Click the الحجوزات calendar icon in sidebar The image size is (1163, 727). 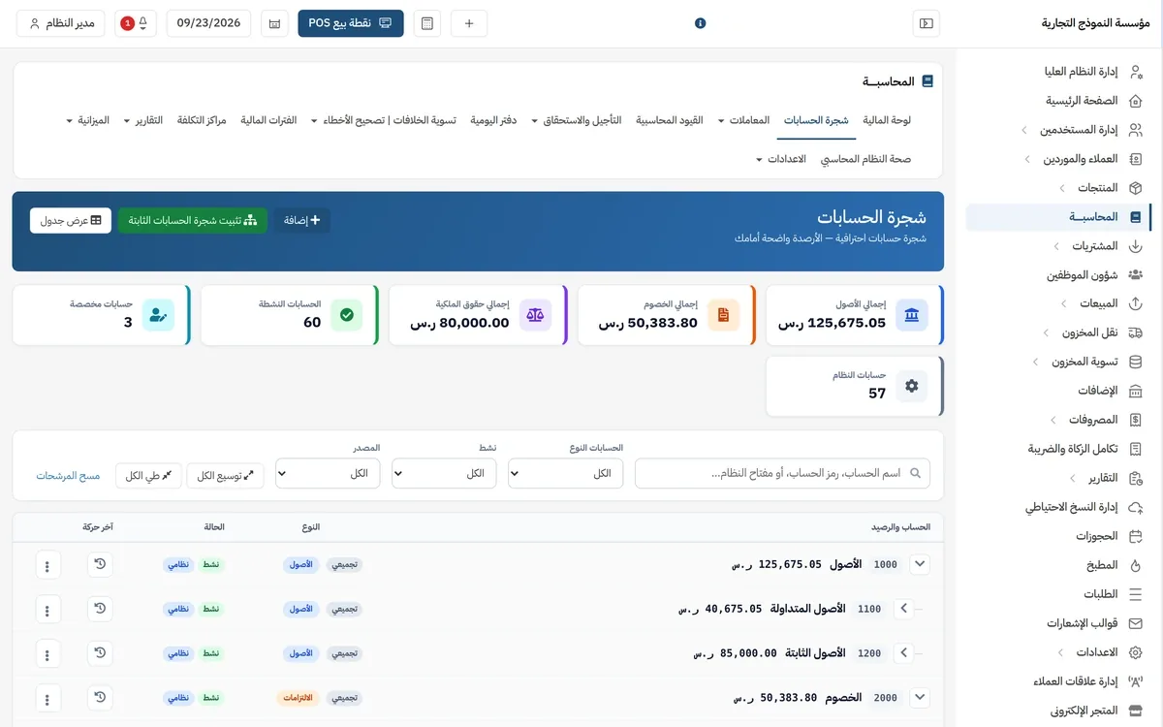click(x=1136, y=536)
